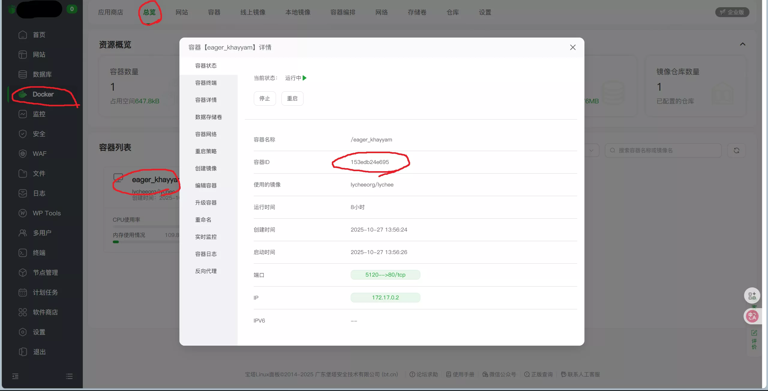Click the memory usage progress bar
This screenshot has height=391, width=768.
click(x=144, y=242)
